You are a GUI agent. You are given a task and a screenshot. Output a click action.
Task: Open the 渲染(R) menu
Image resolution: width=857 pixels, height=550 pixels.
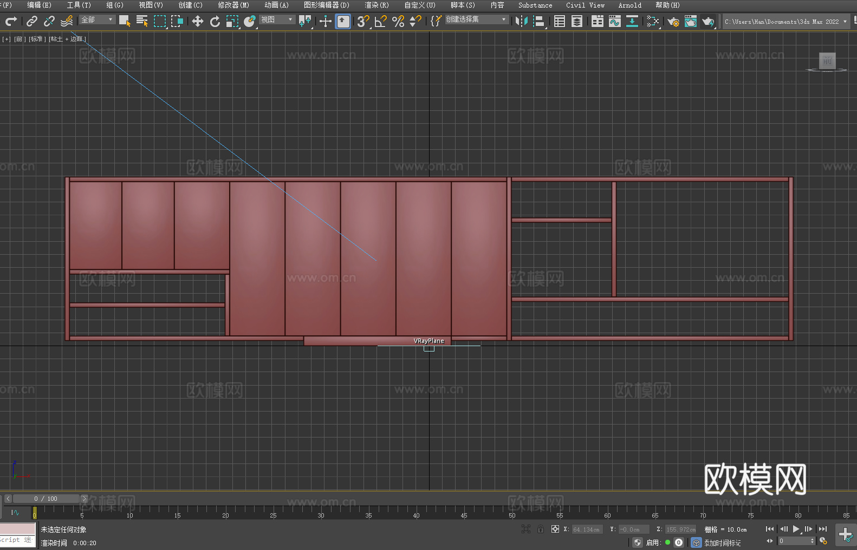click(x=377, y=5)
